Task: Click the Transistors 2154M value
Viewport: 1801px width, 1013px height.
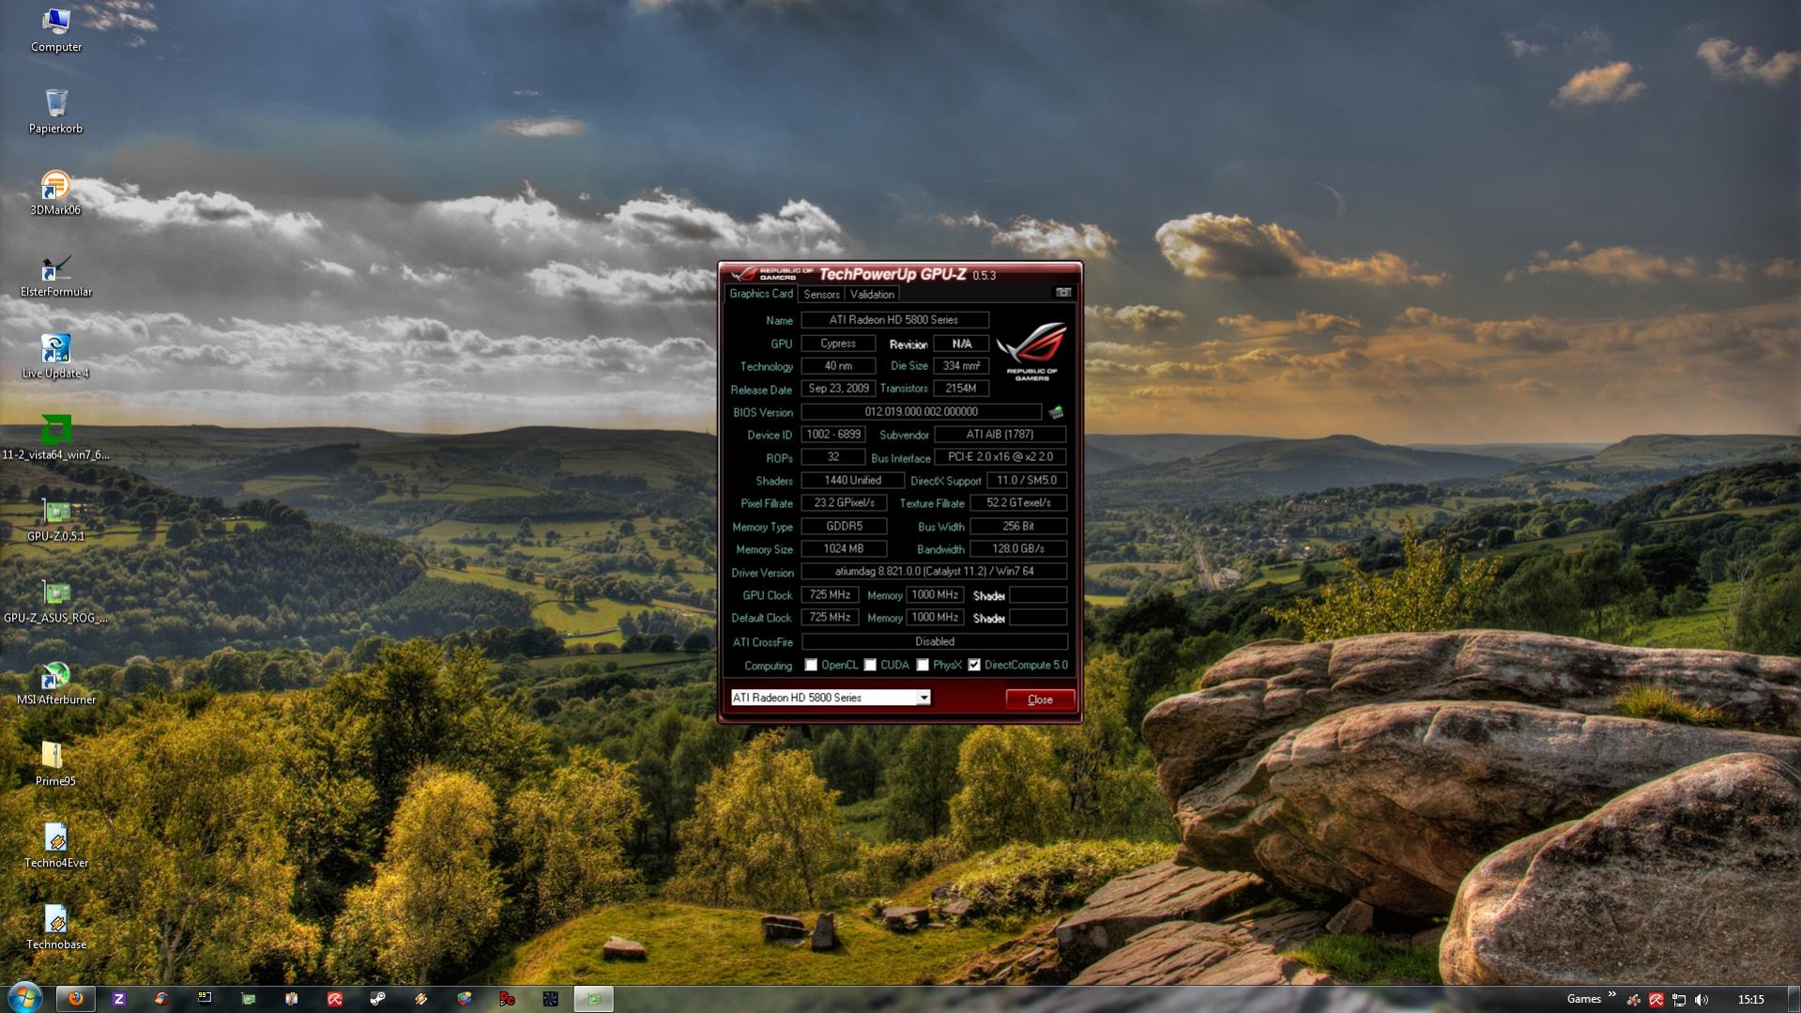Action: (x=961, y=389)
